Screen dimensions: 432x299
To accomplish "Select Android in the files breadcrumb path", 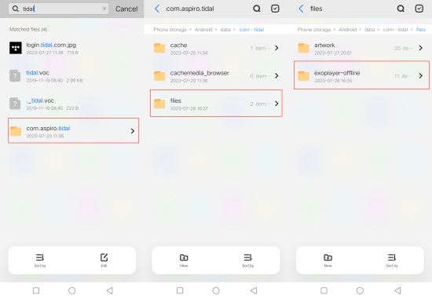I will click(347, 30).
